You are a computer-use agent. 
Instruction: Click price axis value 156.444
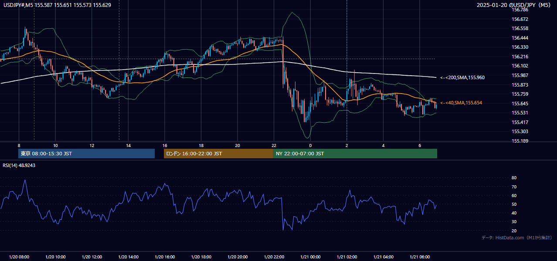[x=520, y=38]
